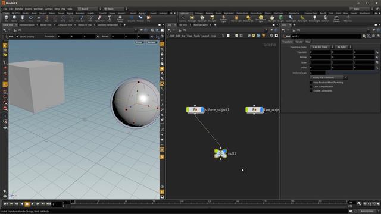Viewport: 381px width, 214px height.
Task: Select the sphere_object1 node
Action: point(195,110)
